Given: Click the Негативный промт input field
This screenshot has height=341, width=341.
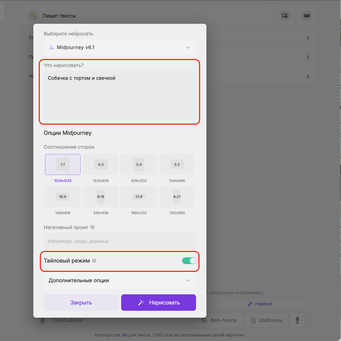Looking at the screenshot, I should pyautogui.click(x=120, y=241).
